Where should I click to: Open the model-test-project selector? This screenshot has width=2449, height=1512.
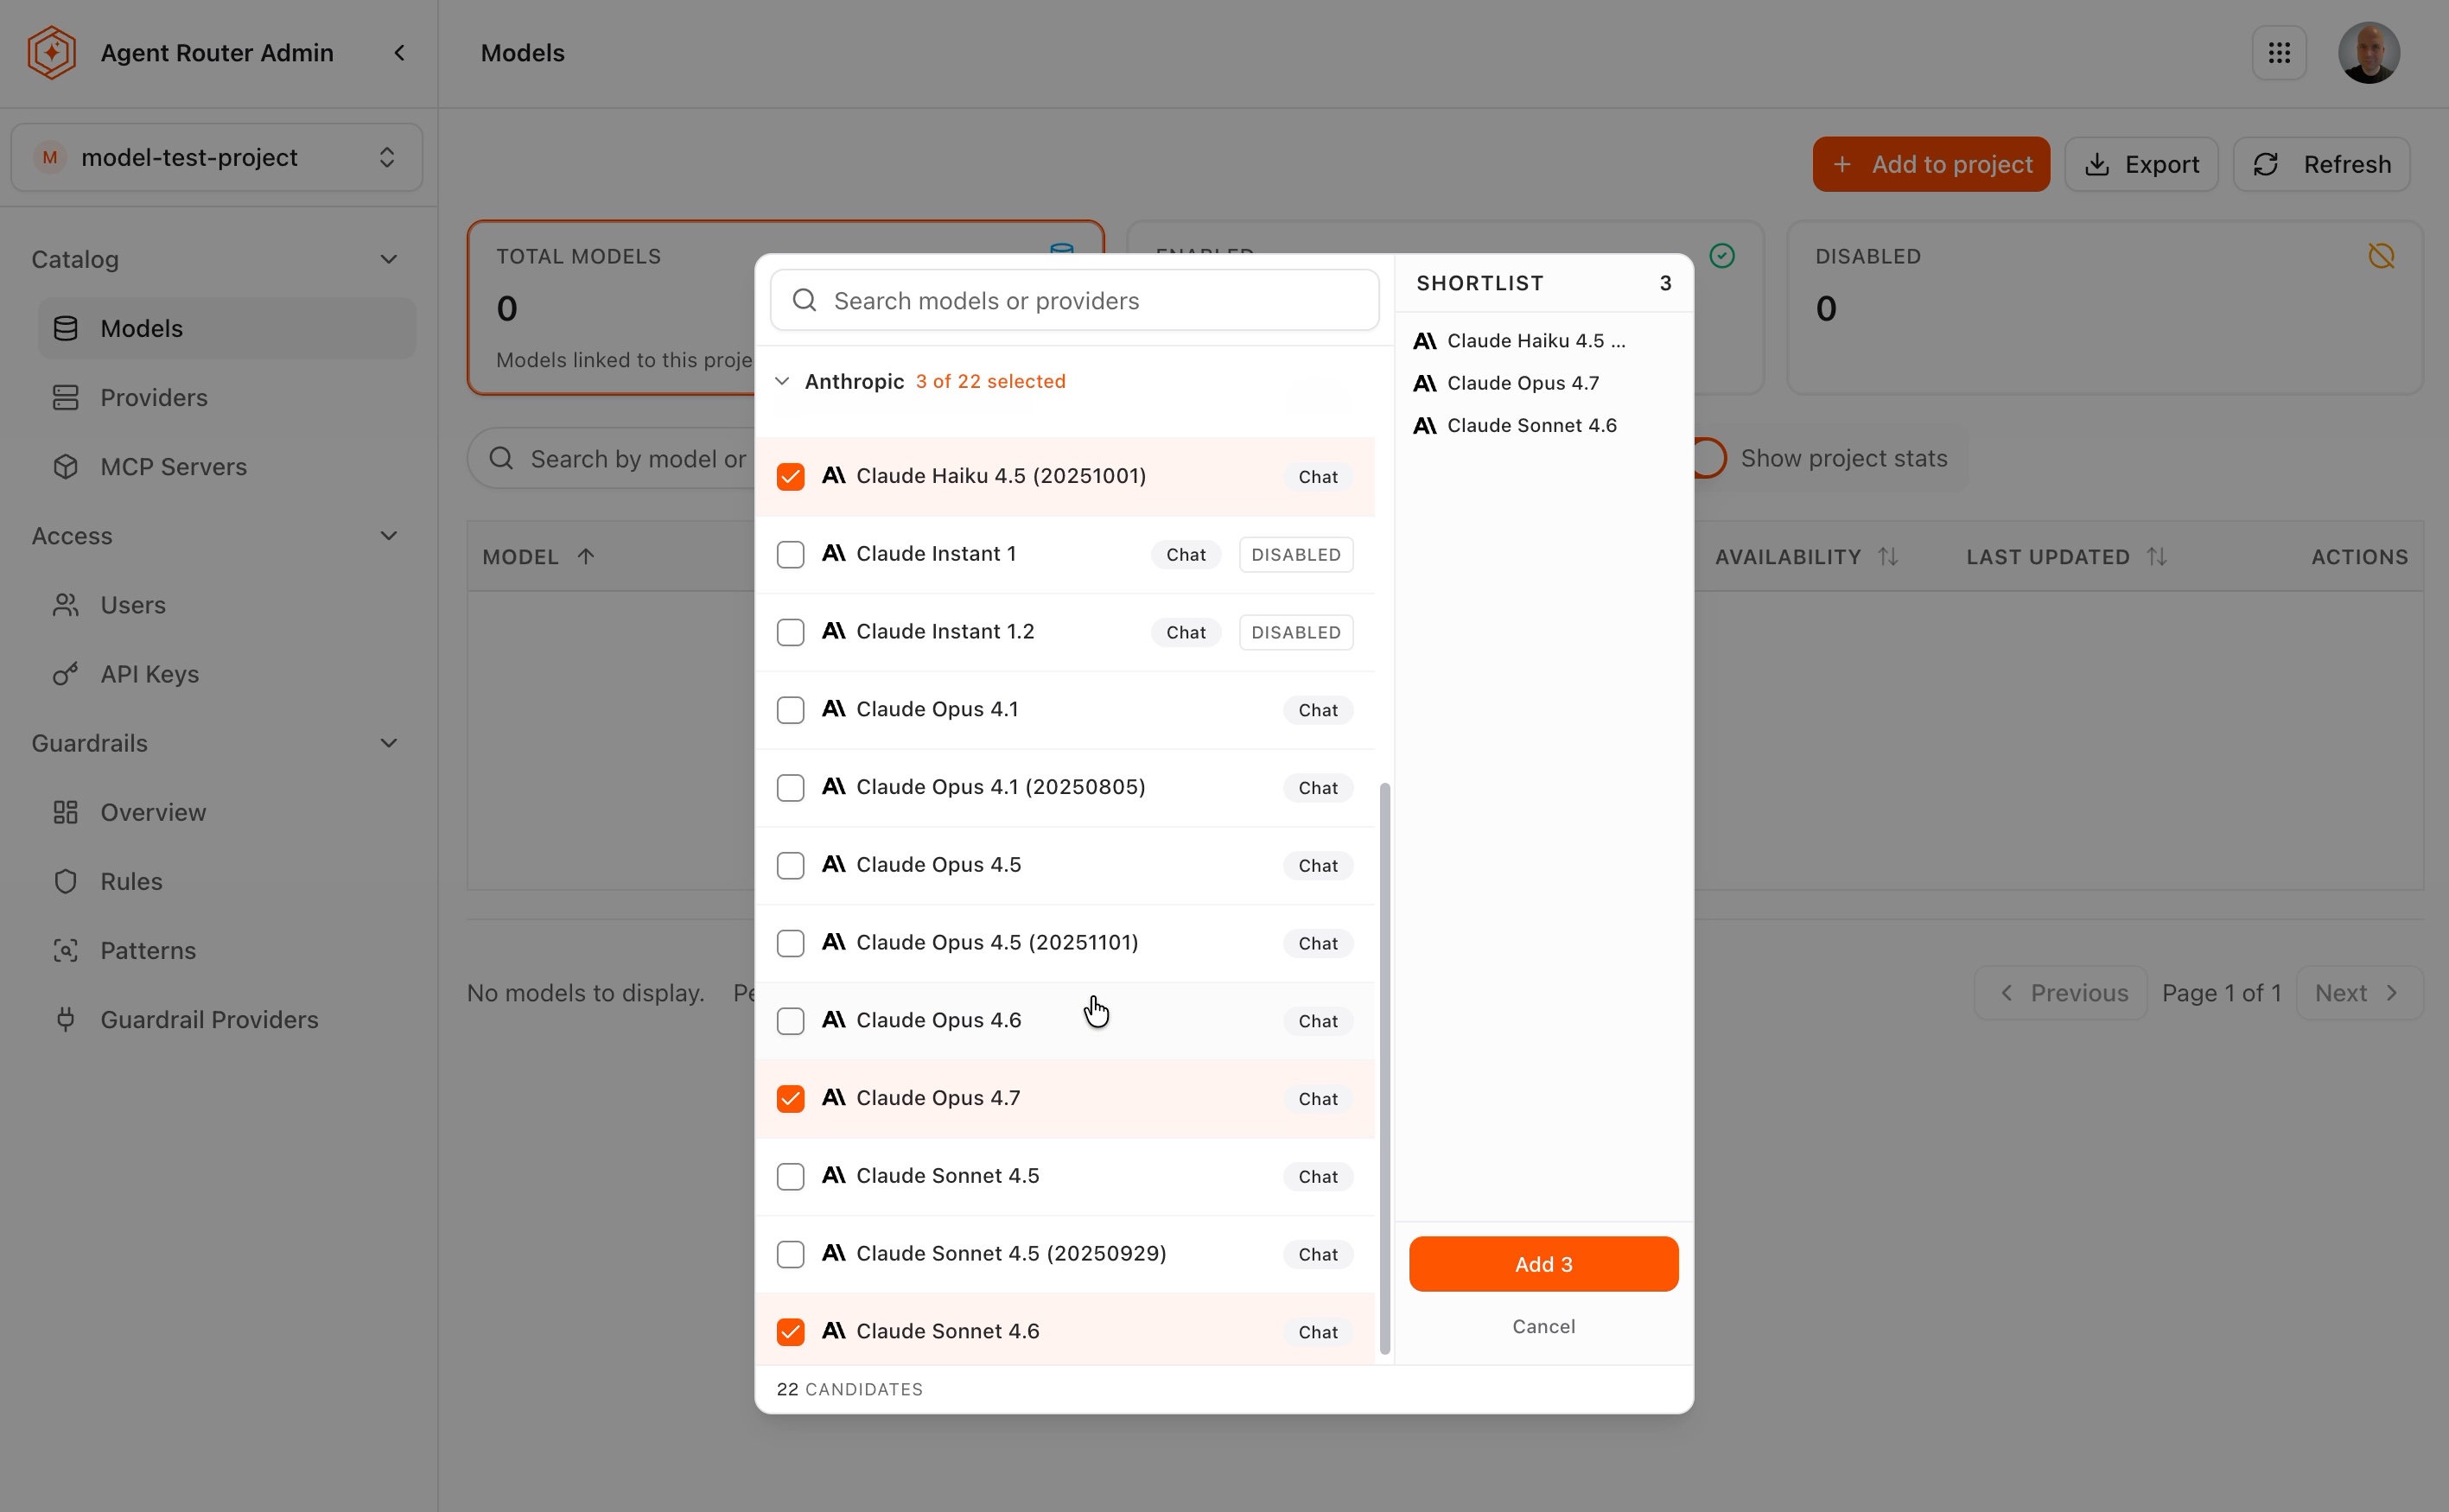(x=217, y=157)
